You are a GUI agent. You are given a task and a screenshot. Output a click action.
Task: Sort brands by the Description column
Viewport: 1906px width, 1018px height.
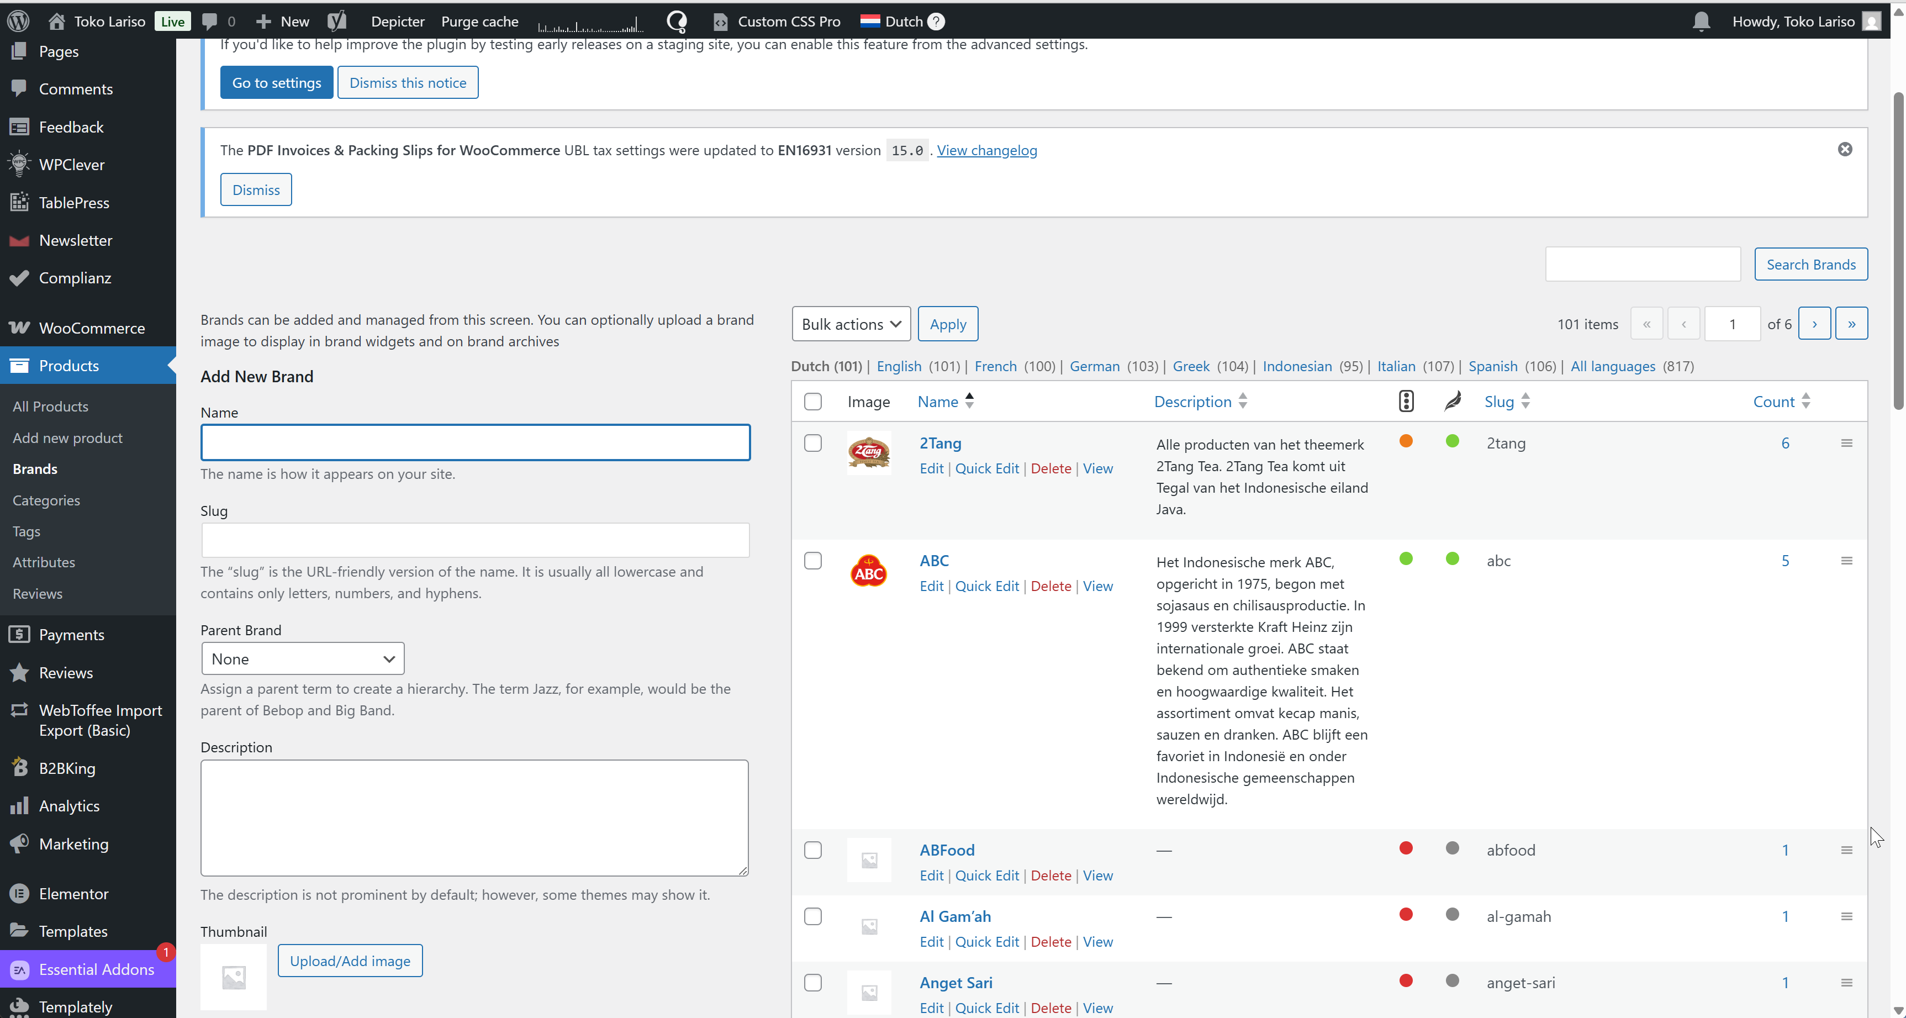point(1200,401)
